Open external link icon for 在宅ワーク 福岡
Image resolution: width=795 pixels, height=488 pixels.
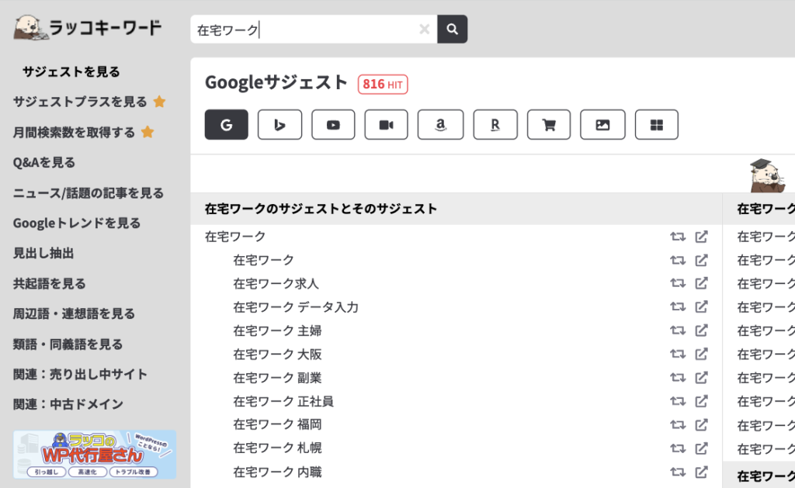coord(701,424)
